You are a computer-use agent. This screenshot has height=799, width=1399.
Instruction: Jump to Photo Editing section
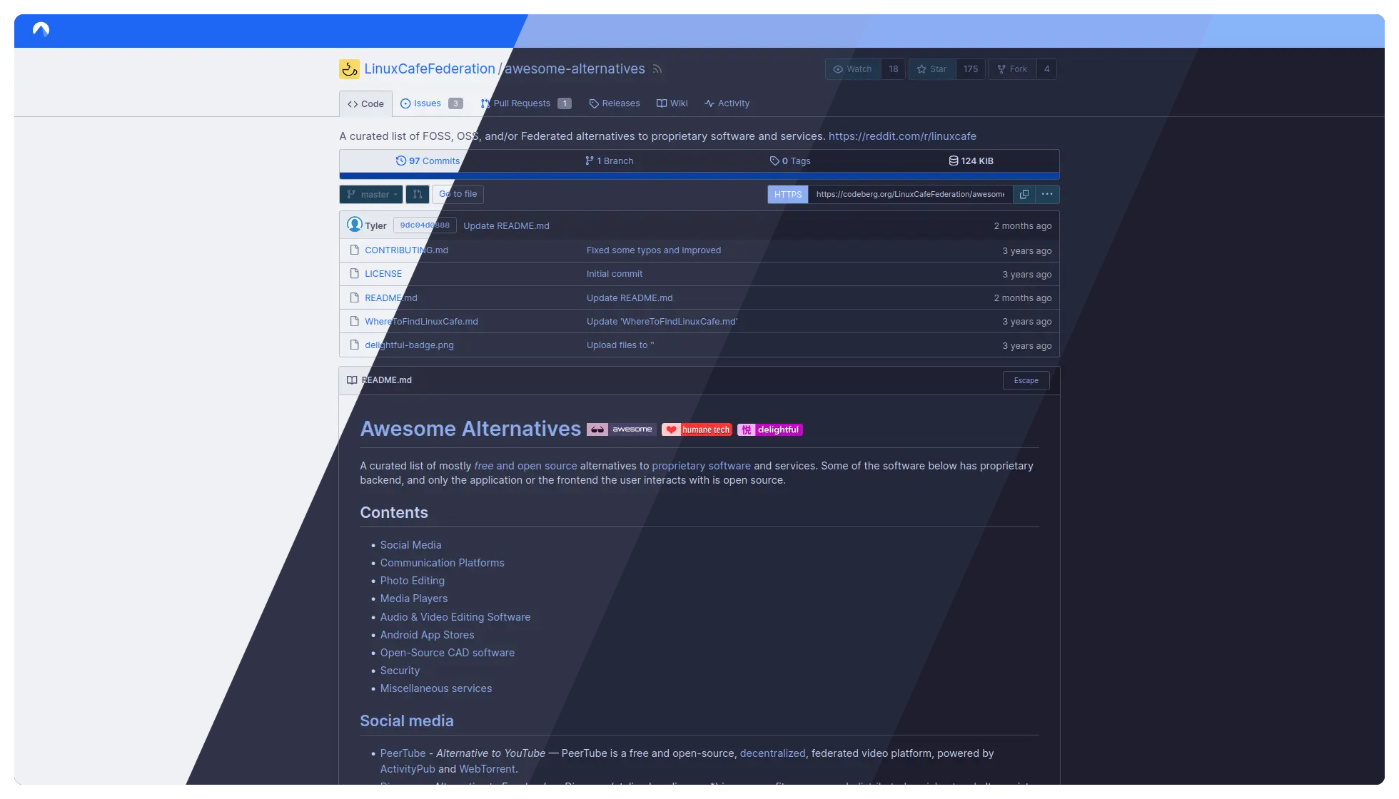click(413, 581)
